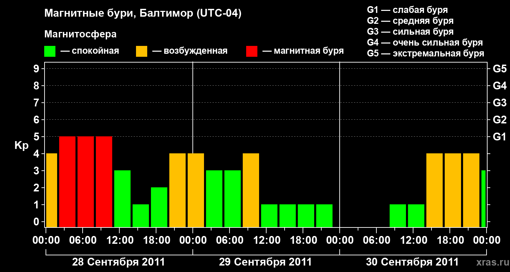Click the 'G2 — средняя буря' description
The image size is (510, 272).
click(410, 21)
